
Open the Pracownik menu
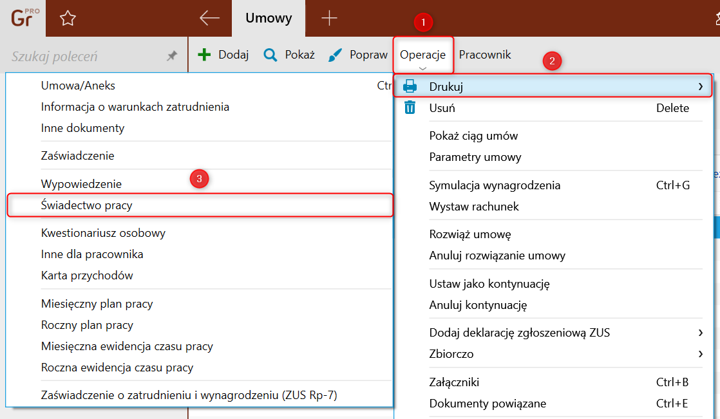click(x=485, y=55)
